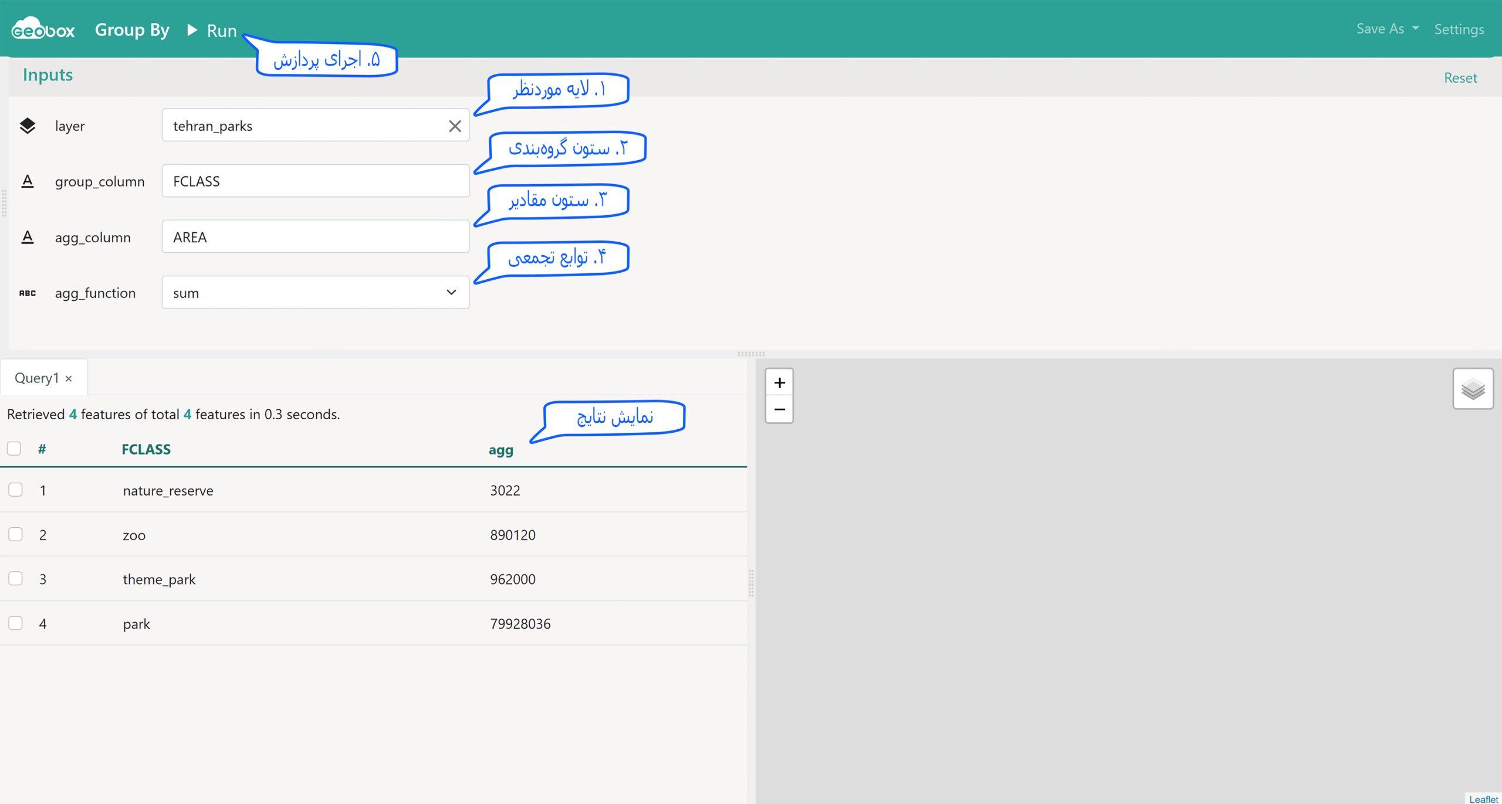Click the Reset link
Screen dimensions: 1502x804
point(1460,78)
